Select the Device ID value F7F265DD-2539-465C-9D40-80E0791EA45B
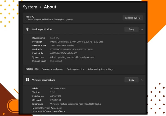 click(71, 49)
